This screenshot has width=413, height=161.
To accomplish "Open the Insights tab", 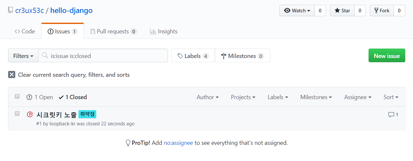I will pyautogui.click(x=164, y=31).
